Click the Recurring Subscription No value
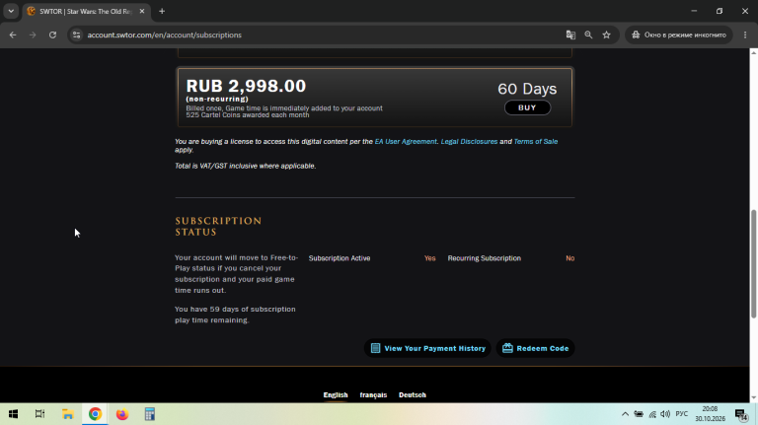 (x=569, y=258)
